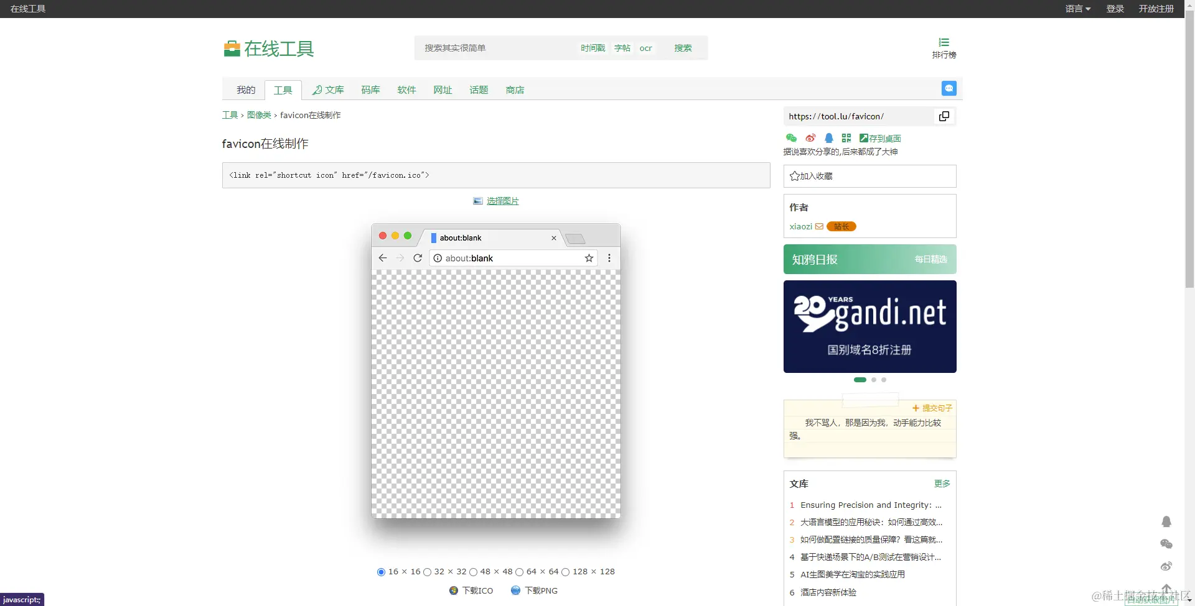Click the mail icon beside xiaozi
This screenshot has height=606, width=1195.
coord(819,226)
